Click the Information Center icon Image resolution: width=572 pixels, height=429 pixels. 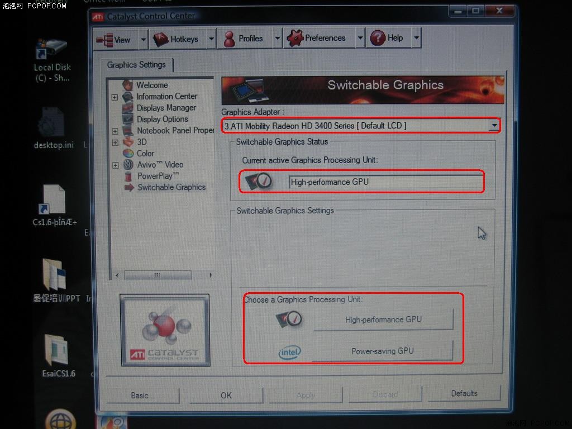(x=128, y=97)
